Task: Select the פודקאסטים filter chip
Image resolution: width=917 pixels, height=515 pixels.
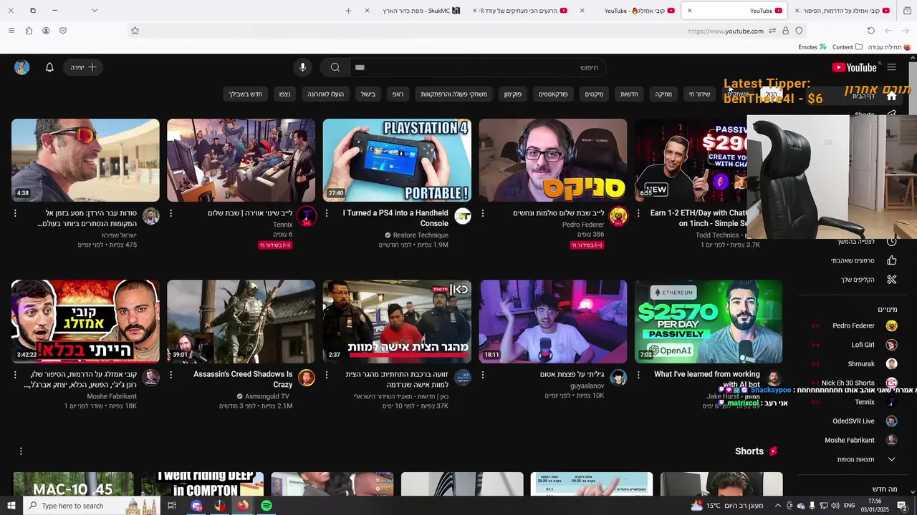Action: coord(553,94)
